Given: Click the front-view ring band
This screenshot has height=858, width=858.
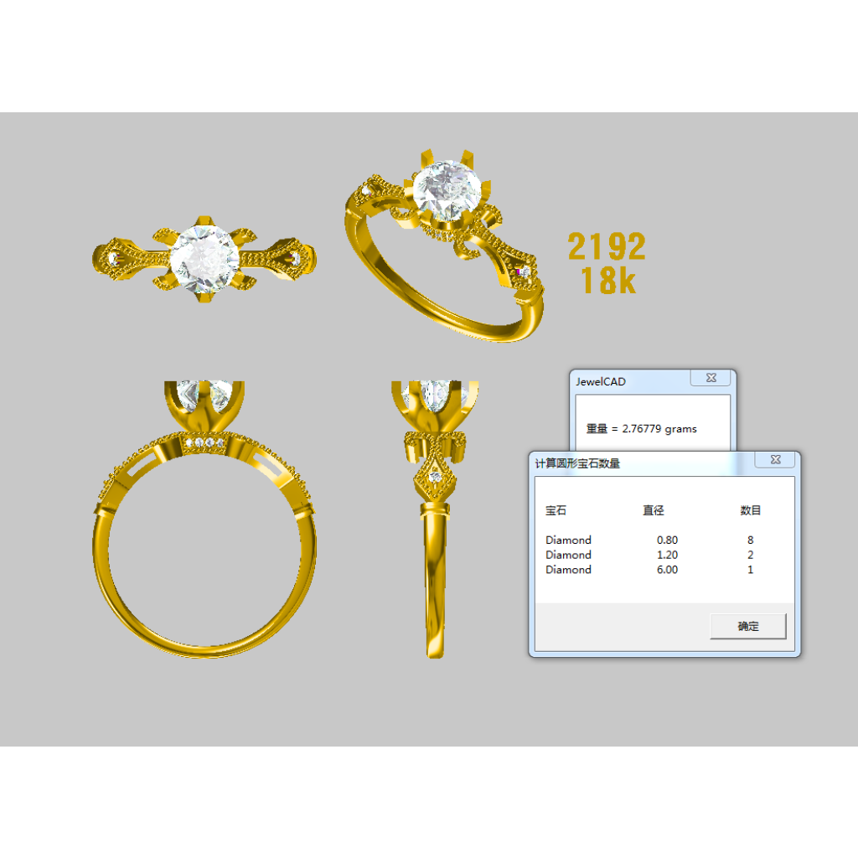Looking at the screenshot, I should [x=204, y=647].
